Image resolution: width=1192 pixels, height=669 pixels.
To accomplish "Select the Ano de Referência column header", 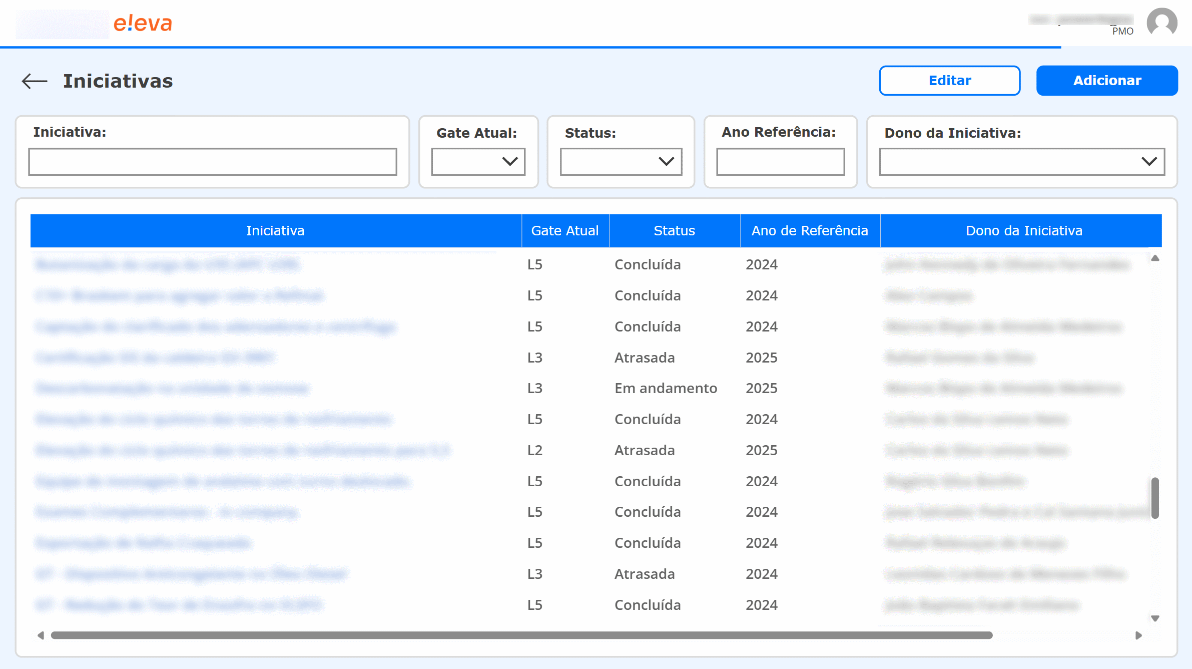I will tap(810, 230).
